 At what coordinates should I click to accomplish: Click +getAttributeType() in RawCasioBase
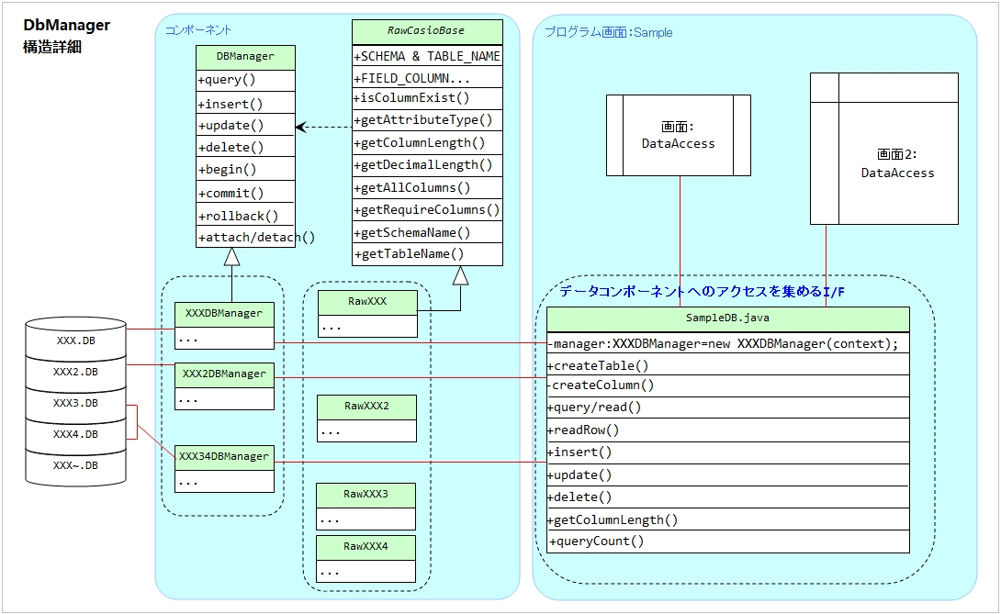click(x=427, y=120)
